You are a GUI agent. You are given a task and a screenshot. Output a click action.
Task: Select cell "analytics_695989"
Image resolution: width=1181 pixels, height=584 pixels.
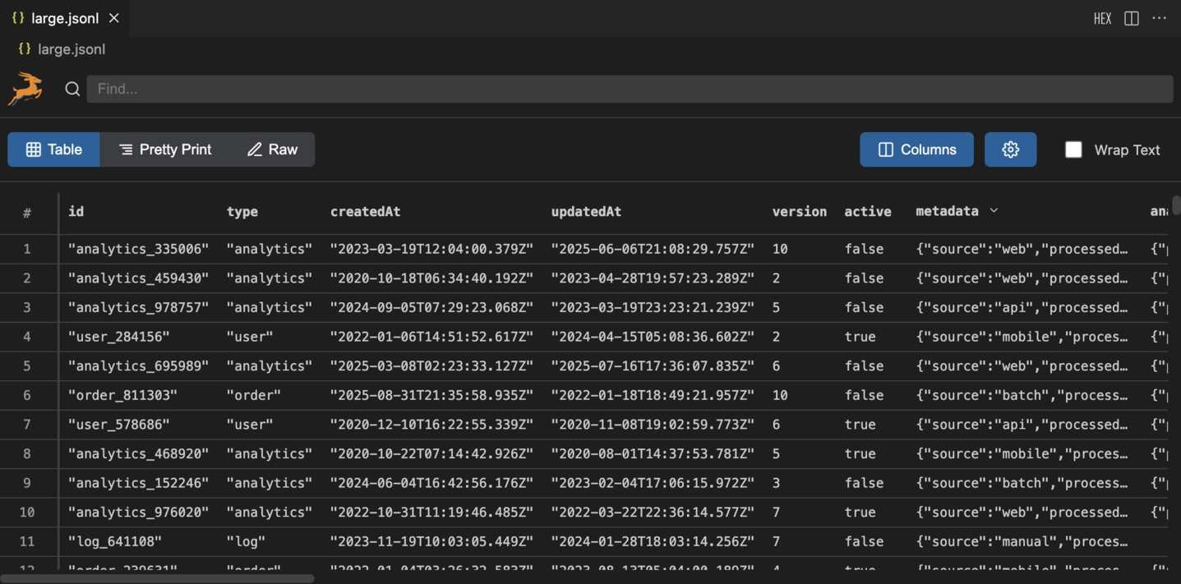[x=138, y=366]
